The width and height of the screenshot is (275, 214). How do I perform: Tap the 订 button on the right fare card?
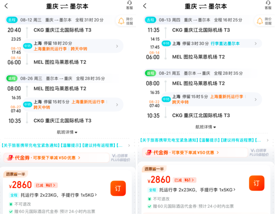257,183
